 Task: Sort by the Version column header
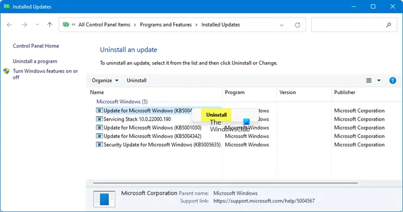288,92
